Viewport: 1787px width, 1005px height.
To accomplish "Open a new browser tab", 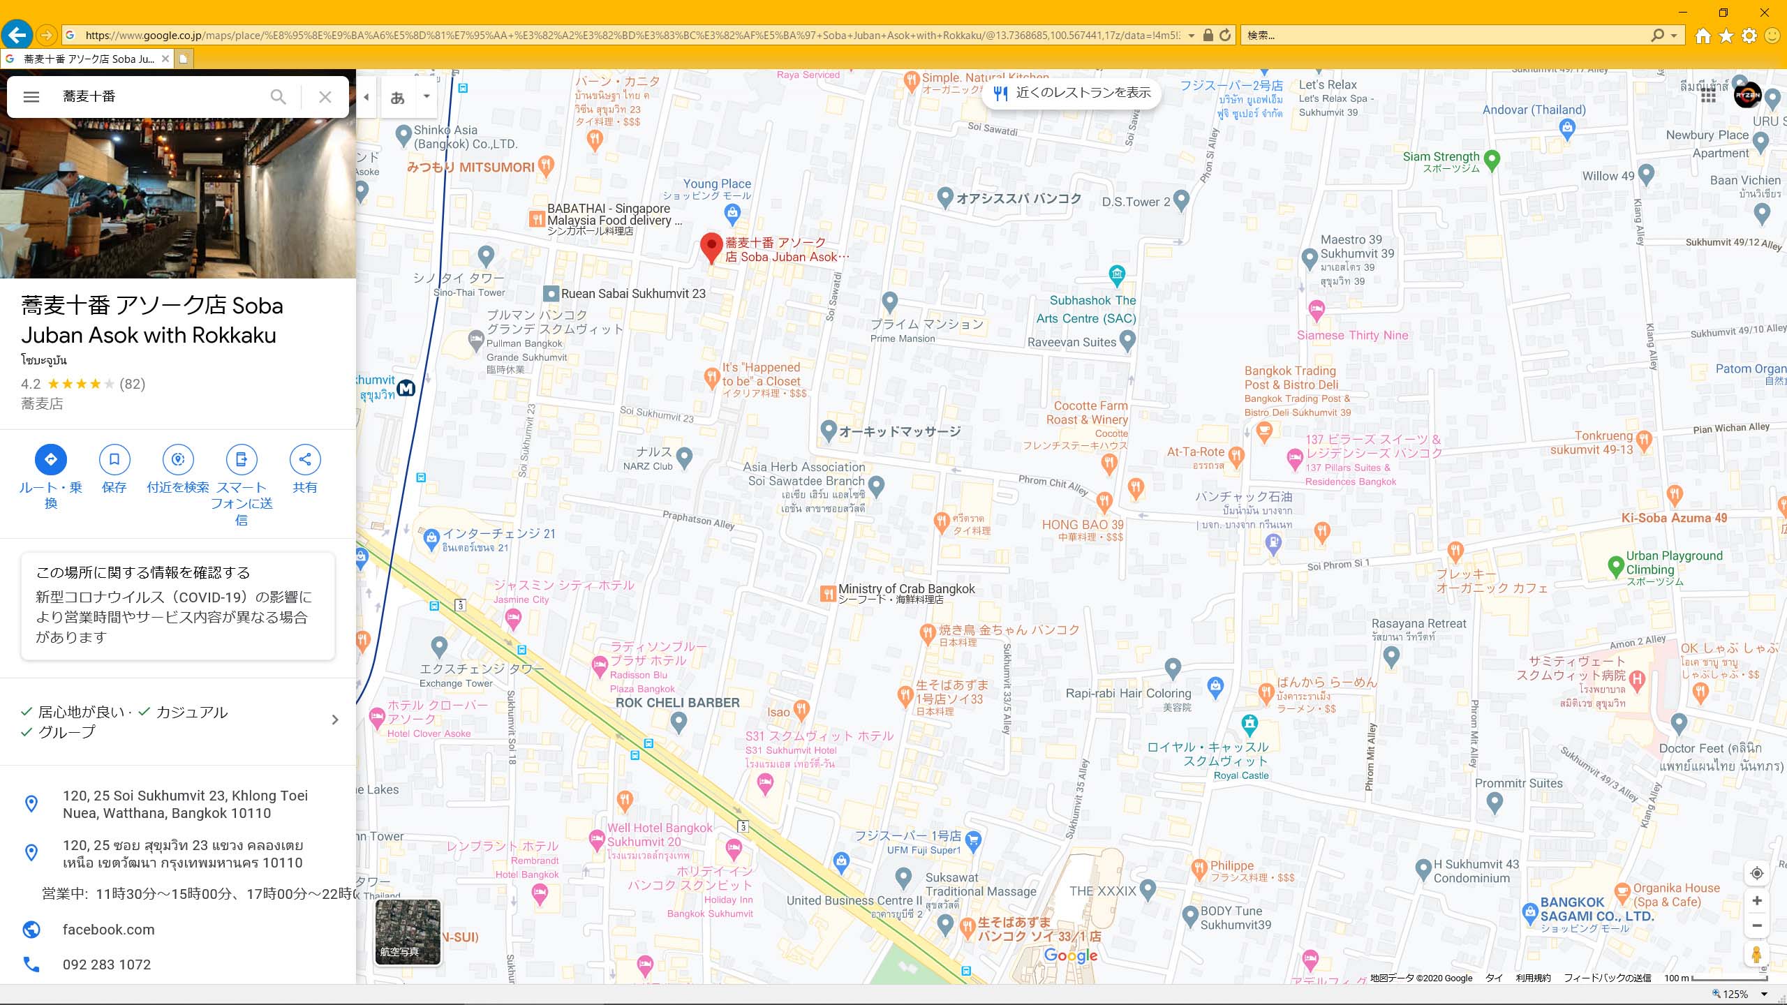I will (184, 59).
